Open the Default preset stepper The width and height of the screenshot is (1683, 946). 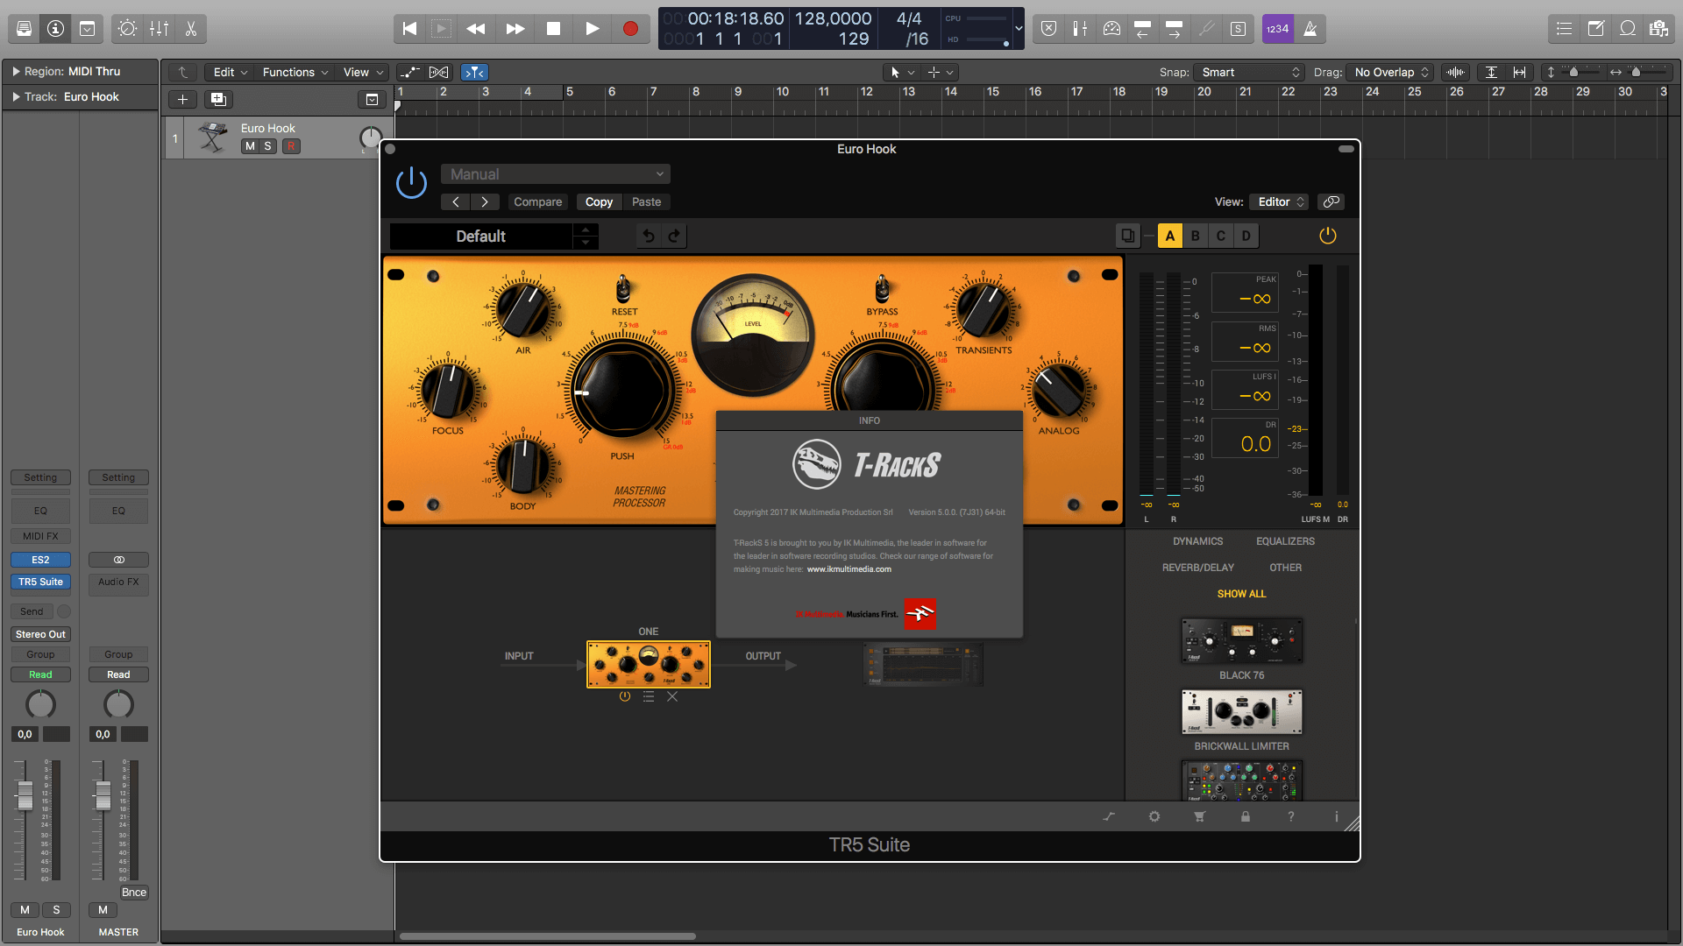(x=586, y=236)
